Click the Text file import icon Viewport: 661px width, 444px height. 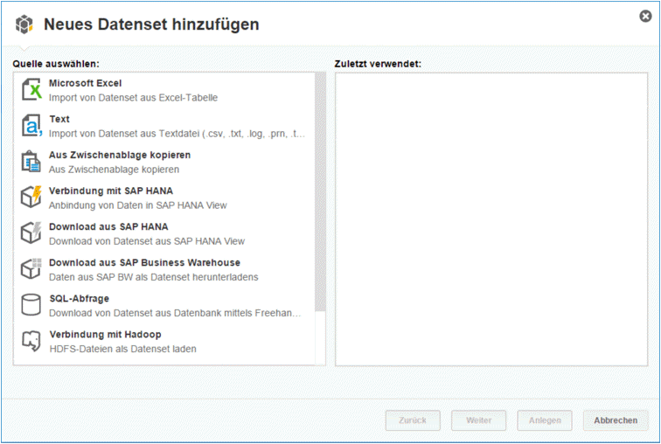tap(31, 126)
